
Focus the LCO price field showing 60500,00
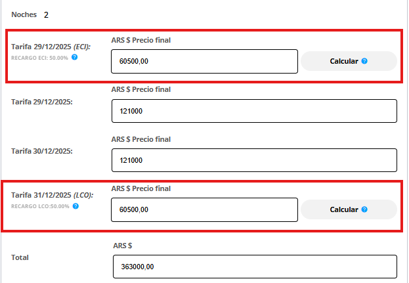click(x=205, y=209)
